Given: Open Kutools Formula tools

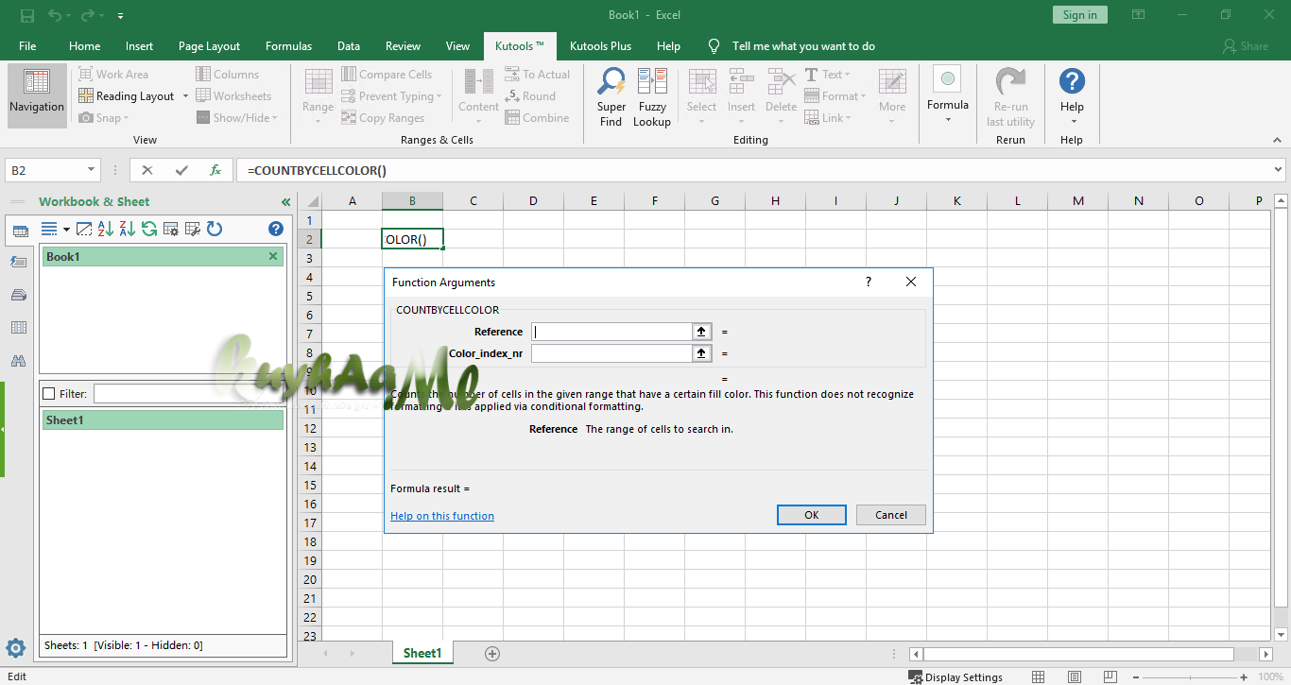Looking at the screenshot, I should tap(948, 95).
